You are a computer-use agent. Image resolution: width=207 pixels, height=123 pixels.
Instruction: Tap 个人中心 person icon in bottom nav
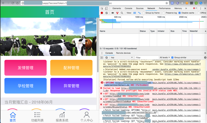(87, 115)
